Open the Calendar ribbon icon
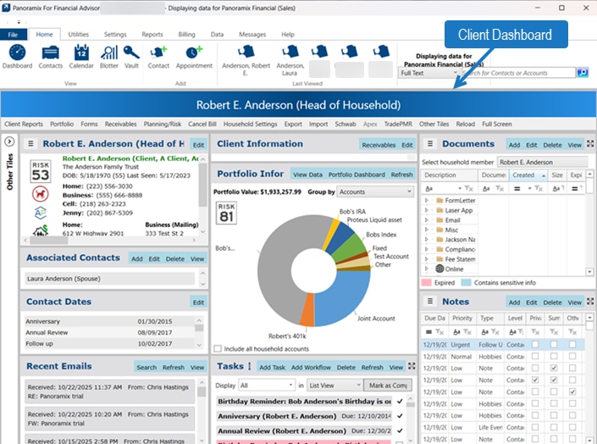 click(81, 54)
